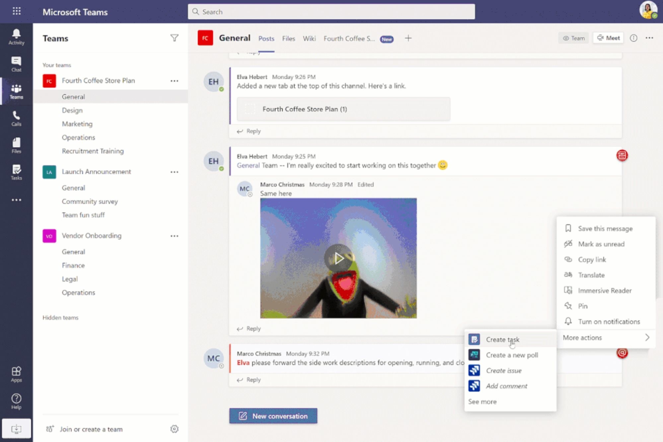Open Calls in the left rail
This screenshot has width=663, height=442.
pos(16,118)
